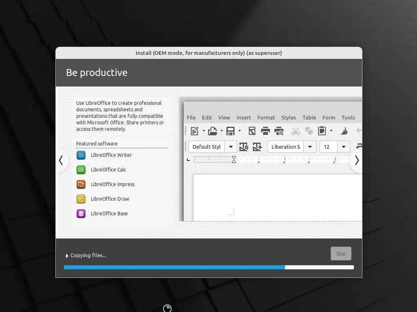
Task: Open the Open file dropdown arrow
Action: pyautogui.click(x=222, y=130)
